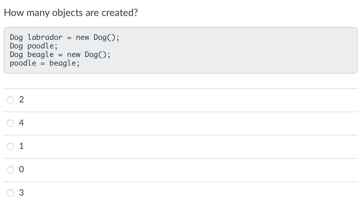The width and height of the screenshot is (362, 209).
Task: Click the answer label showing 4
Action: coord(21,123)
